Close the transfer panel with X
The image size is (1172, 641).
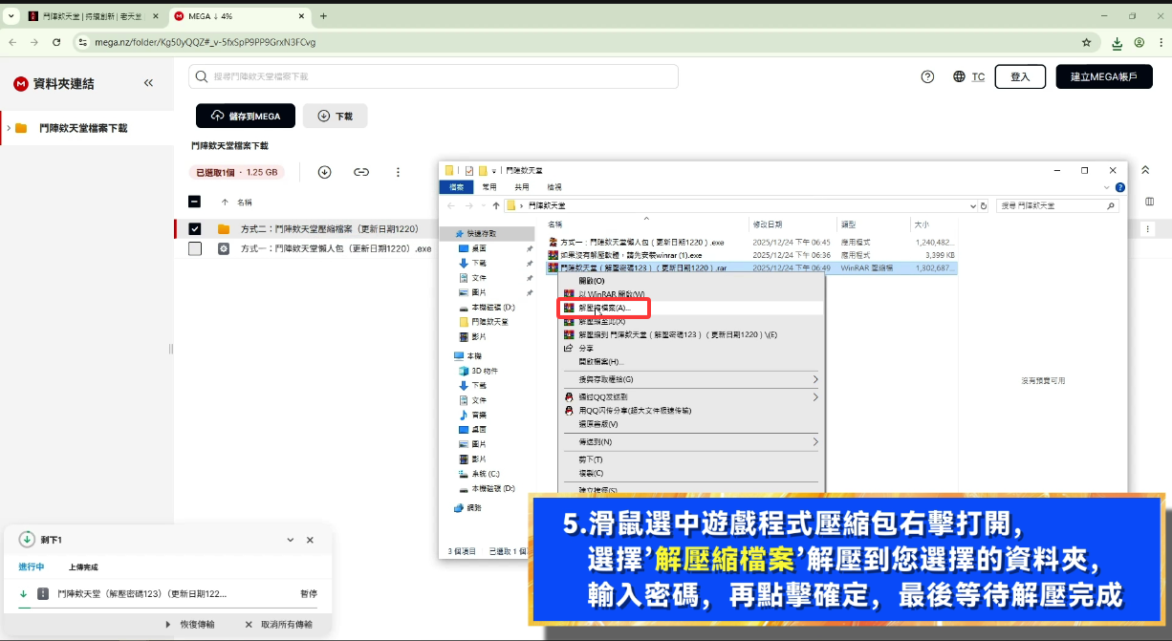[310, 540]
